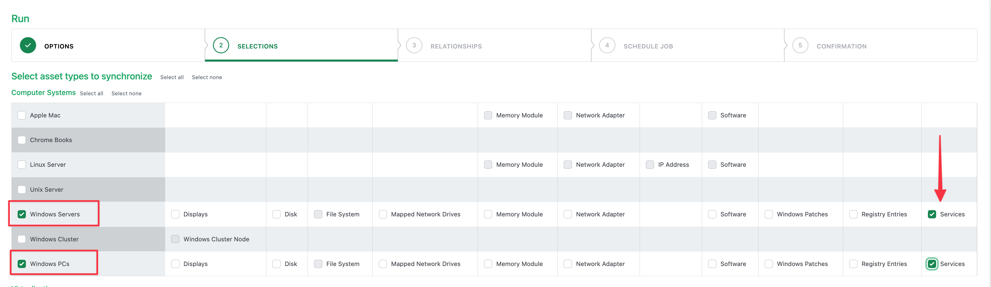The width and height of the screenshot is (991, 287).
Task: Click Select all for asset types
Action: (172, 77)
